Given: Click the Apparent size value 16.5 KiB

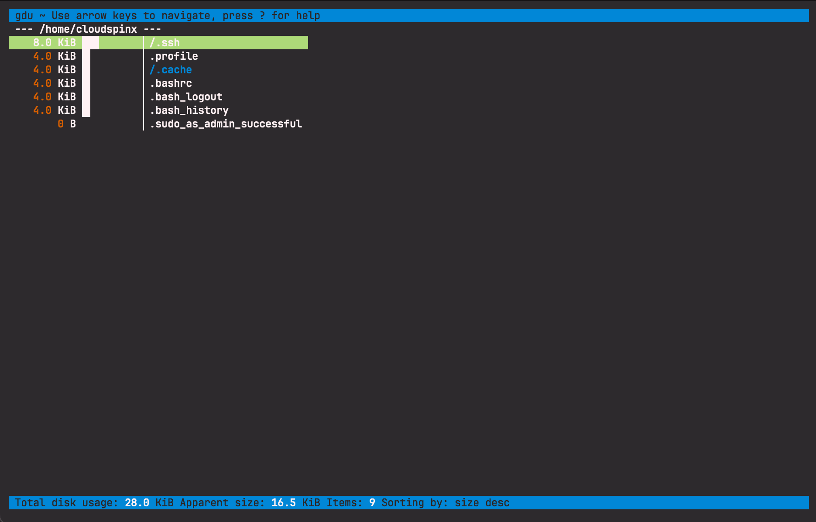Looking at the screenshot, I should [283, 503].
